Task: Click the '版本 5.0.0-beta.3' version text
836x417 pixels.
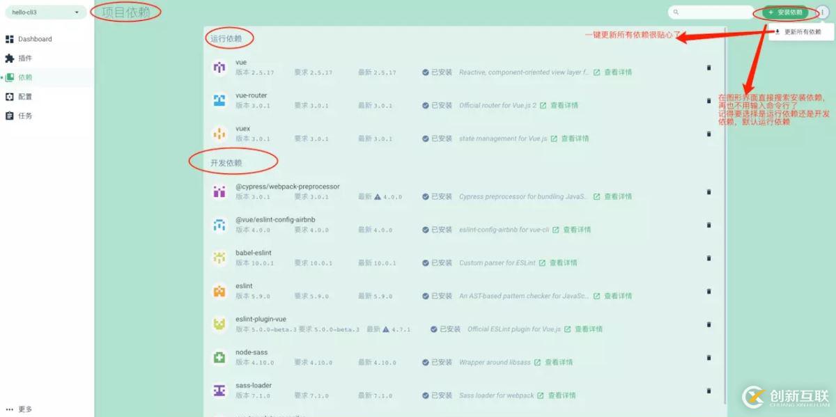Action: pyautogui.click(x=266, y=329)
